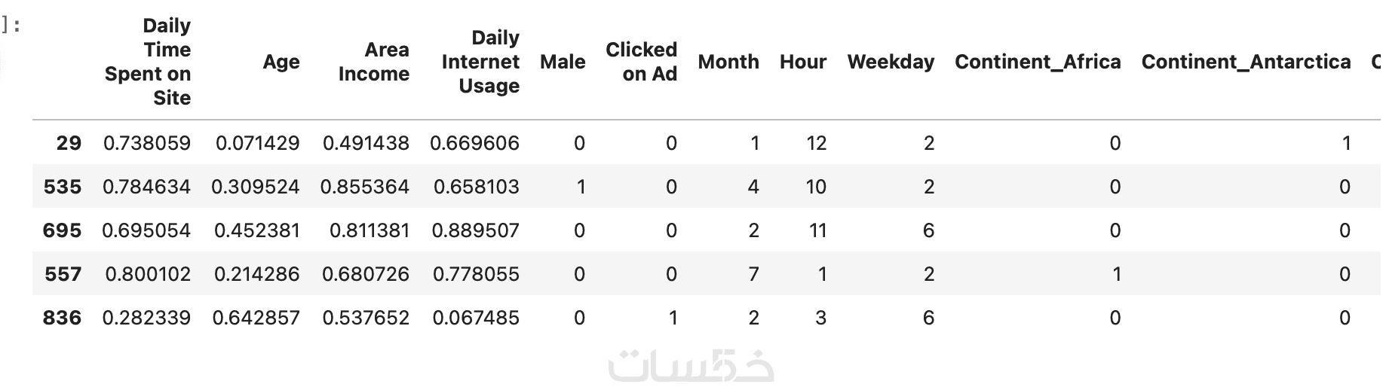
Task: Select row index 535
Action: coord(63,187)
